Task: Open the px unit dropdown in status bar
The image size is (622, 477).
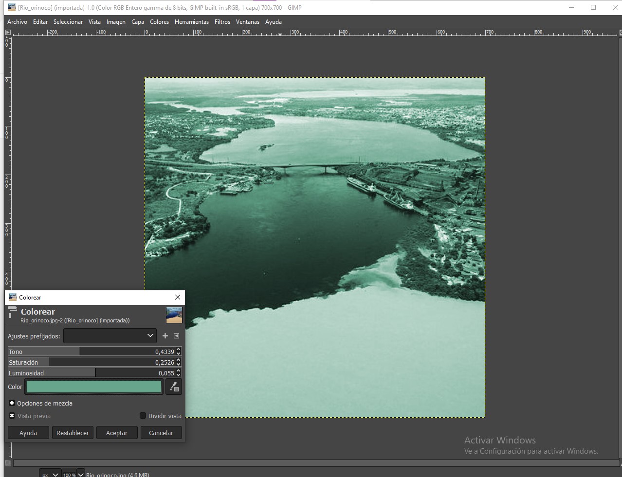Action: point(50,475)
